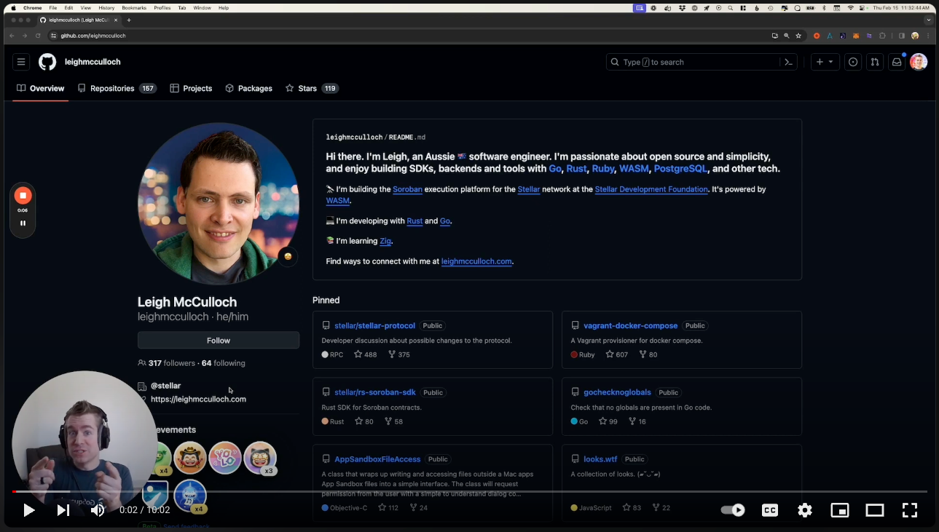Open the GitHub notifications inbox icon
The image size is (939, 532).
896,62
